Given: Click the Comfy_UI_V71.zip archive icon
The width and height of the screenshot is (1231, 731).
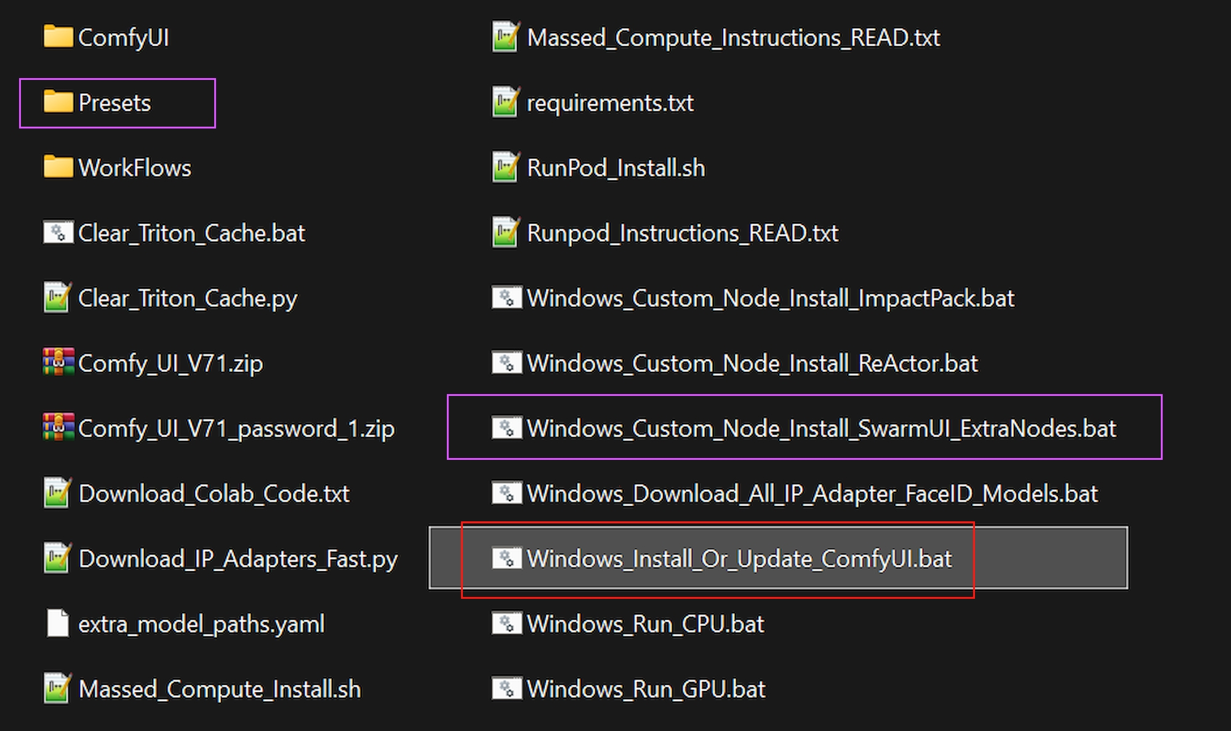Looking at the screenshot, I should [58, 362].
